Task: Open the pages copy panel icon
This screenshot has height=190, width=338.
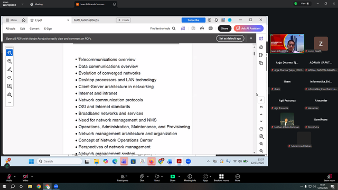Action: 261,63
